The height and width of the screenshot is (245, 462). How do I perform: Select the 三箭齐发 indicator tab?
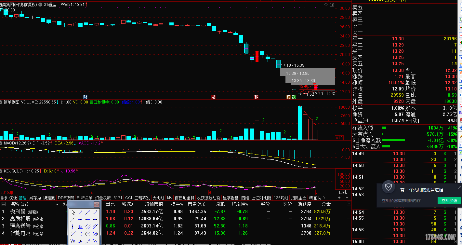pyautogui.click(x=142, y=197)
